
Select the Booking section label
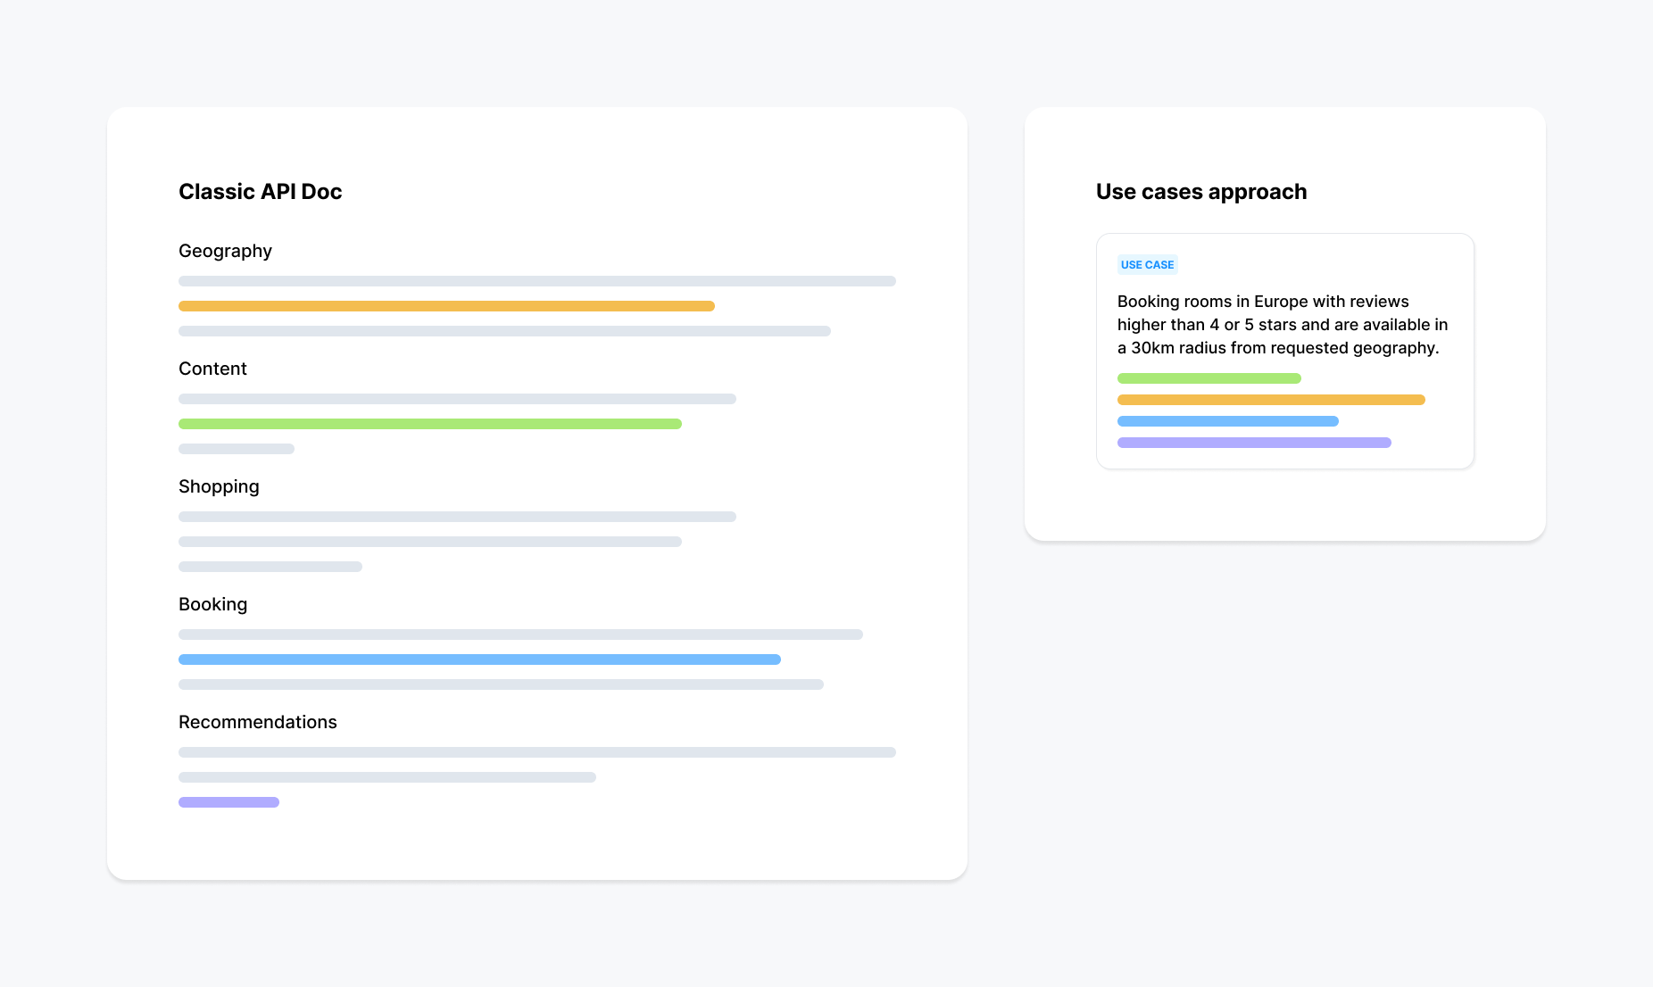(x=212, y=604)
